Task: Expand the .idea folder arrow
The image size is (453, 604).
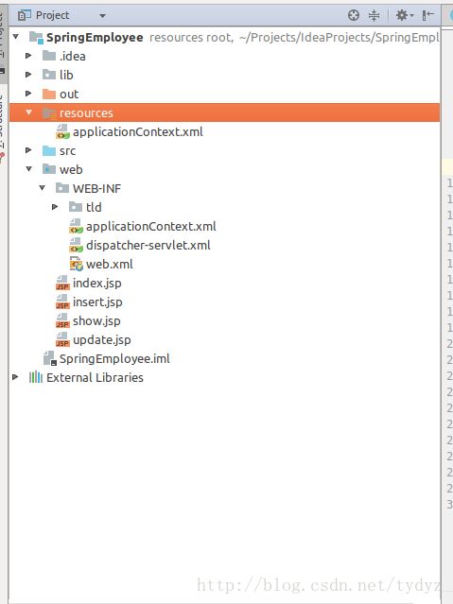Action: tap(28, 56)
